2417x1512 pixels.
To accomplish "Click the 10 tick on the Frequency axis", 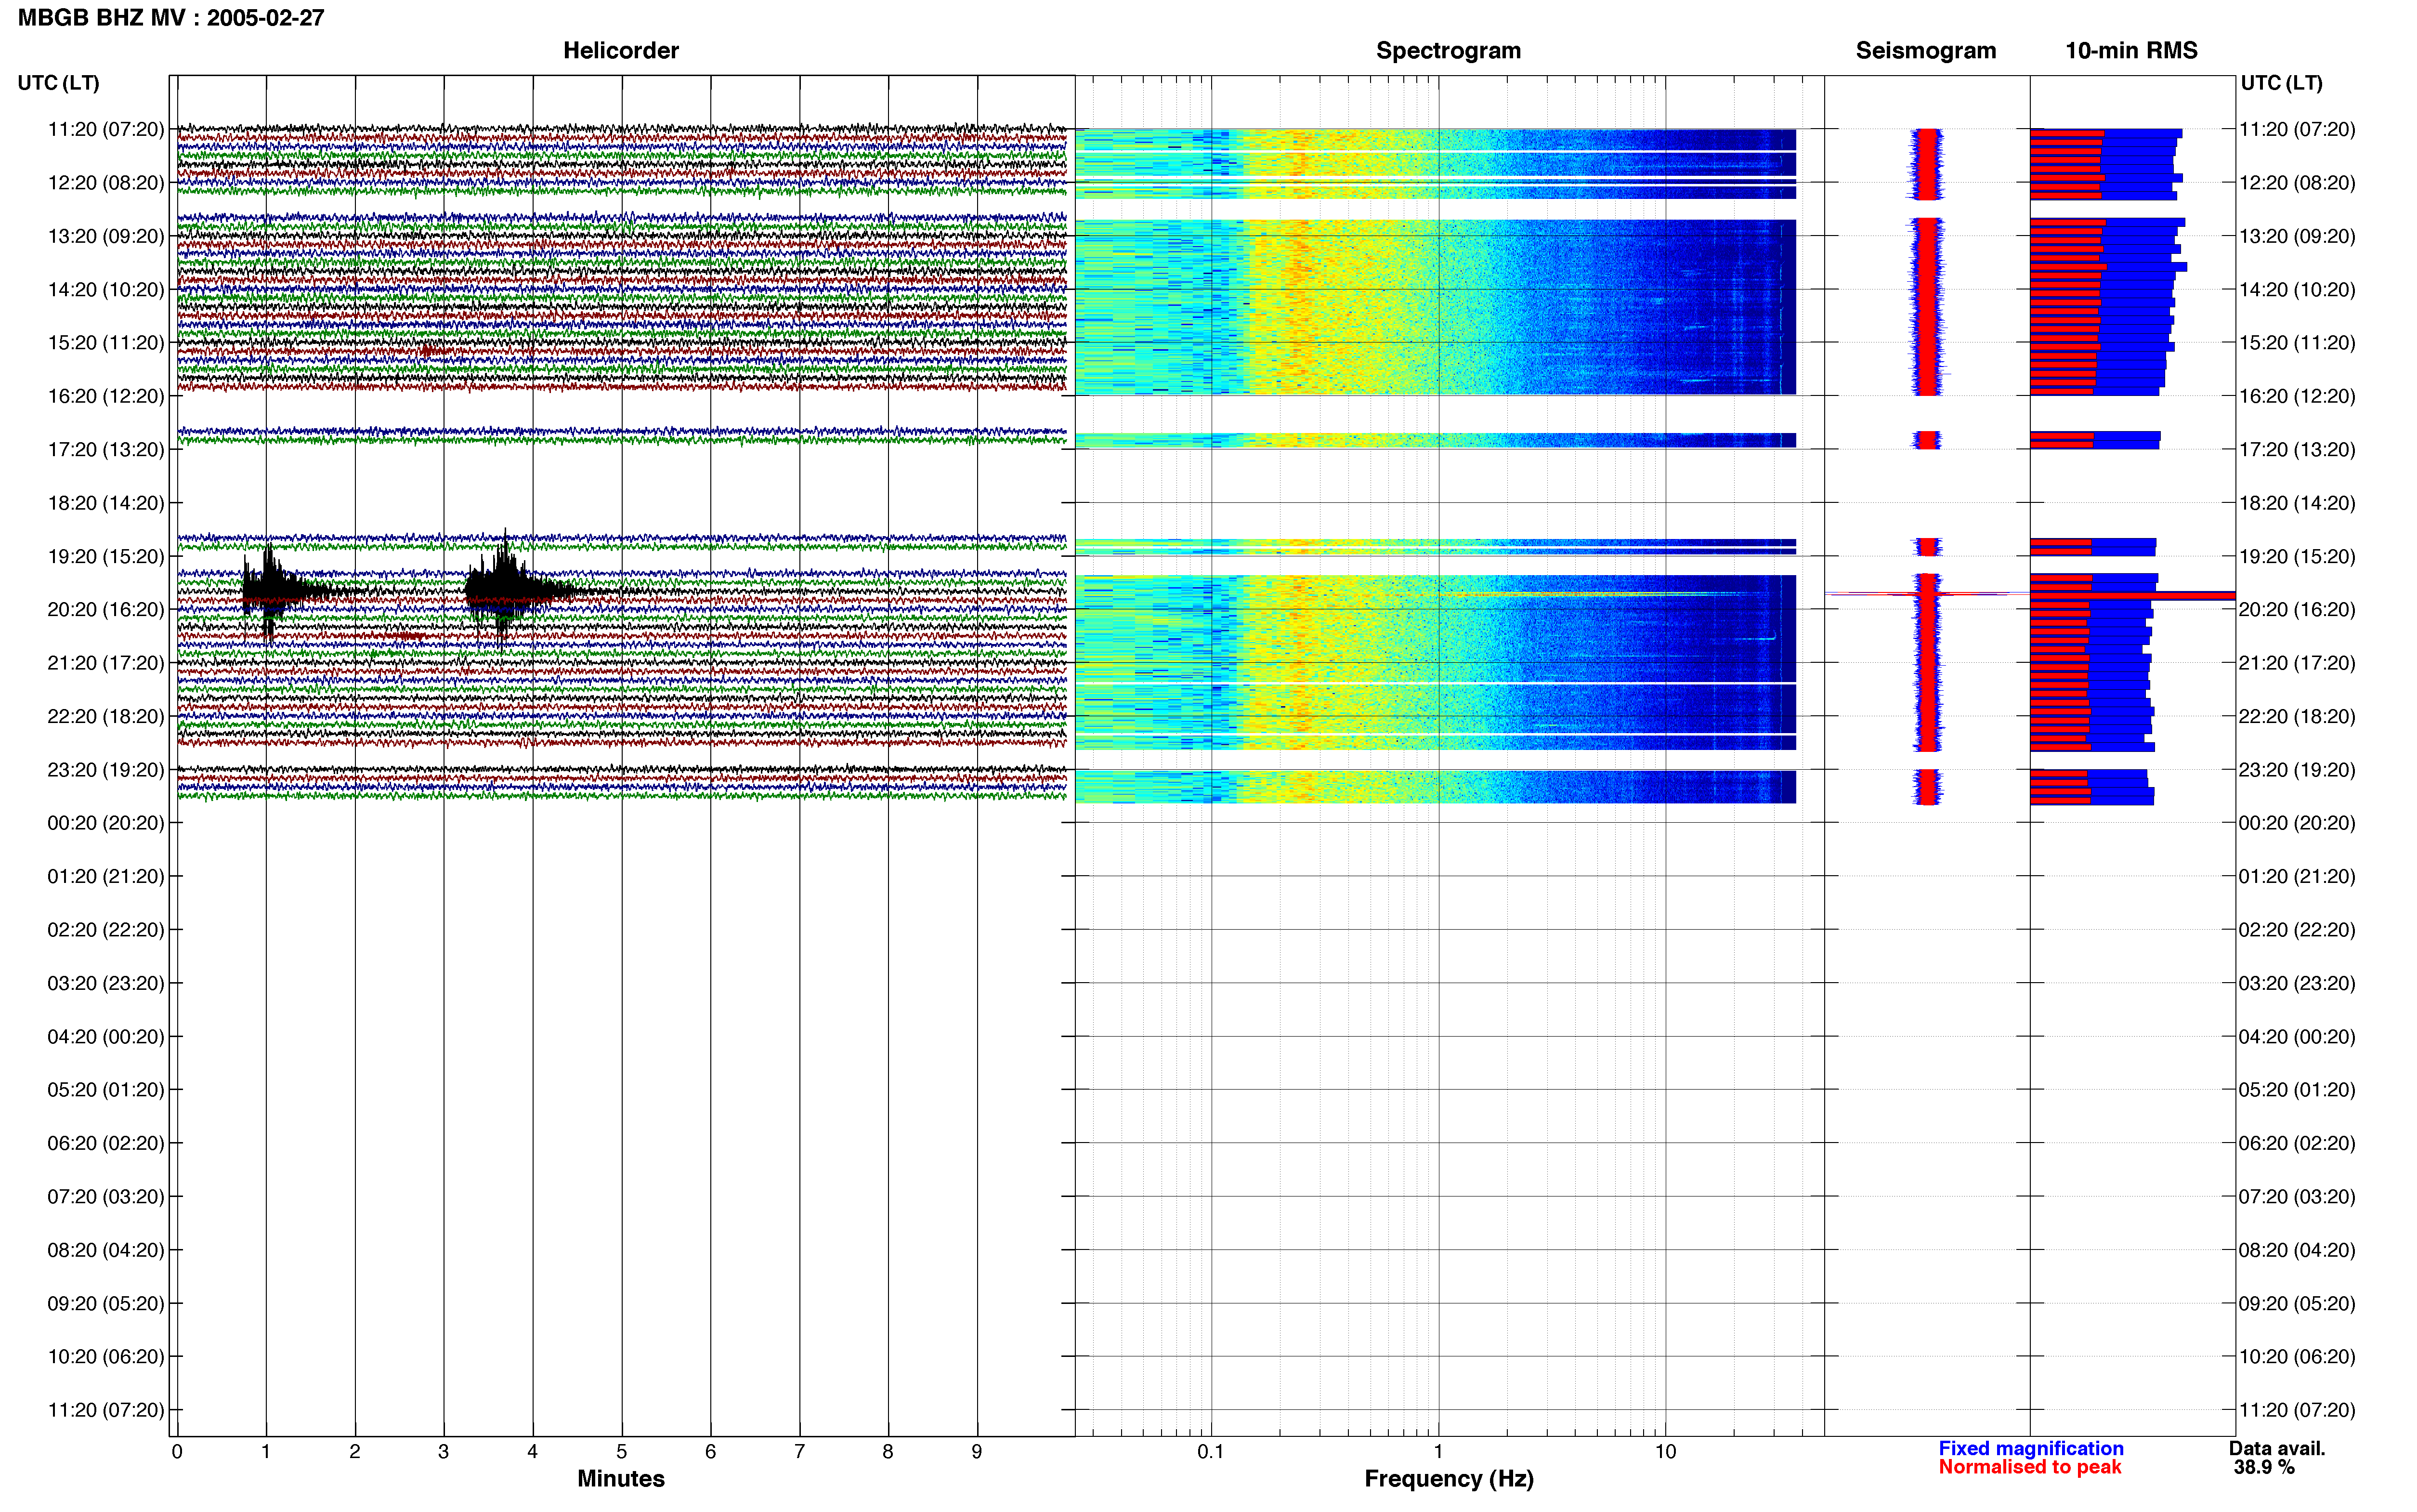I will (x=1665, y=1452).
